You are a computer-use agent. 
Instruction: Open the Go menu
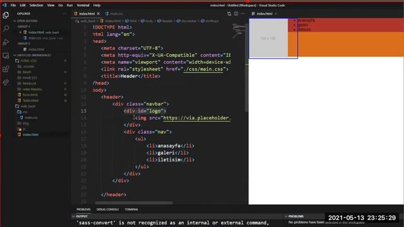[x=61, y=5]
